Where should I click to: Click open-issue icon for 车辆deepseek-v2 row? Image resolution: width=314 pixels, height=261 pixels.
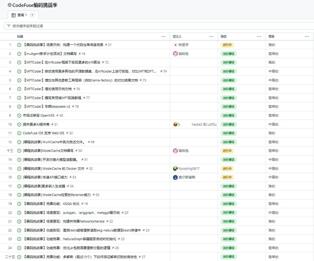pos(19,106)
